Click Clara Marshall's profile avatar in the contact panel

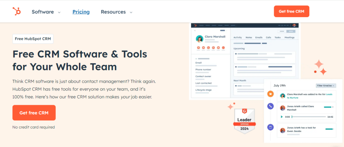[x=200, y=39]
